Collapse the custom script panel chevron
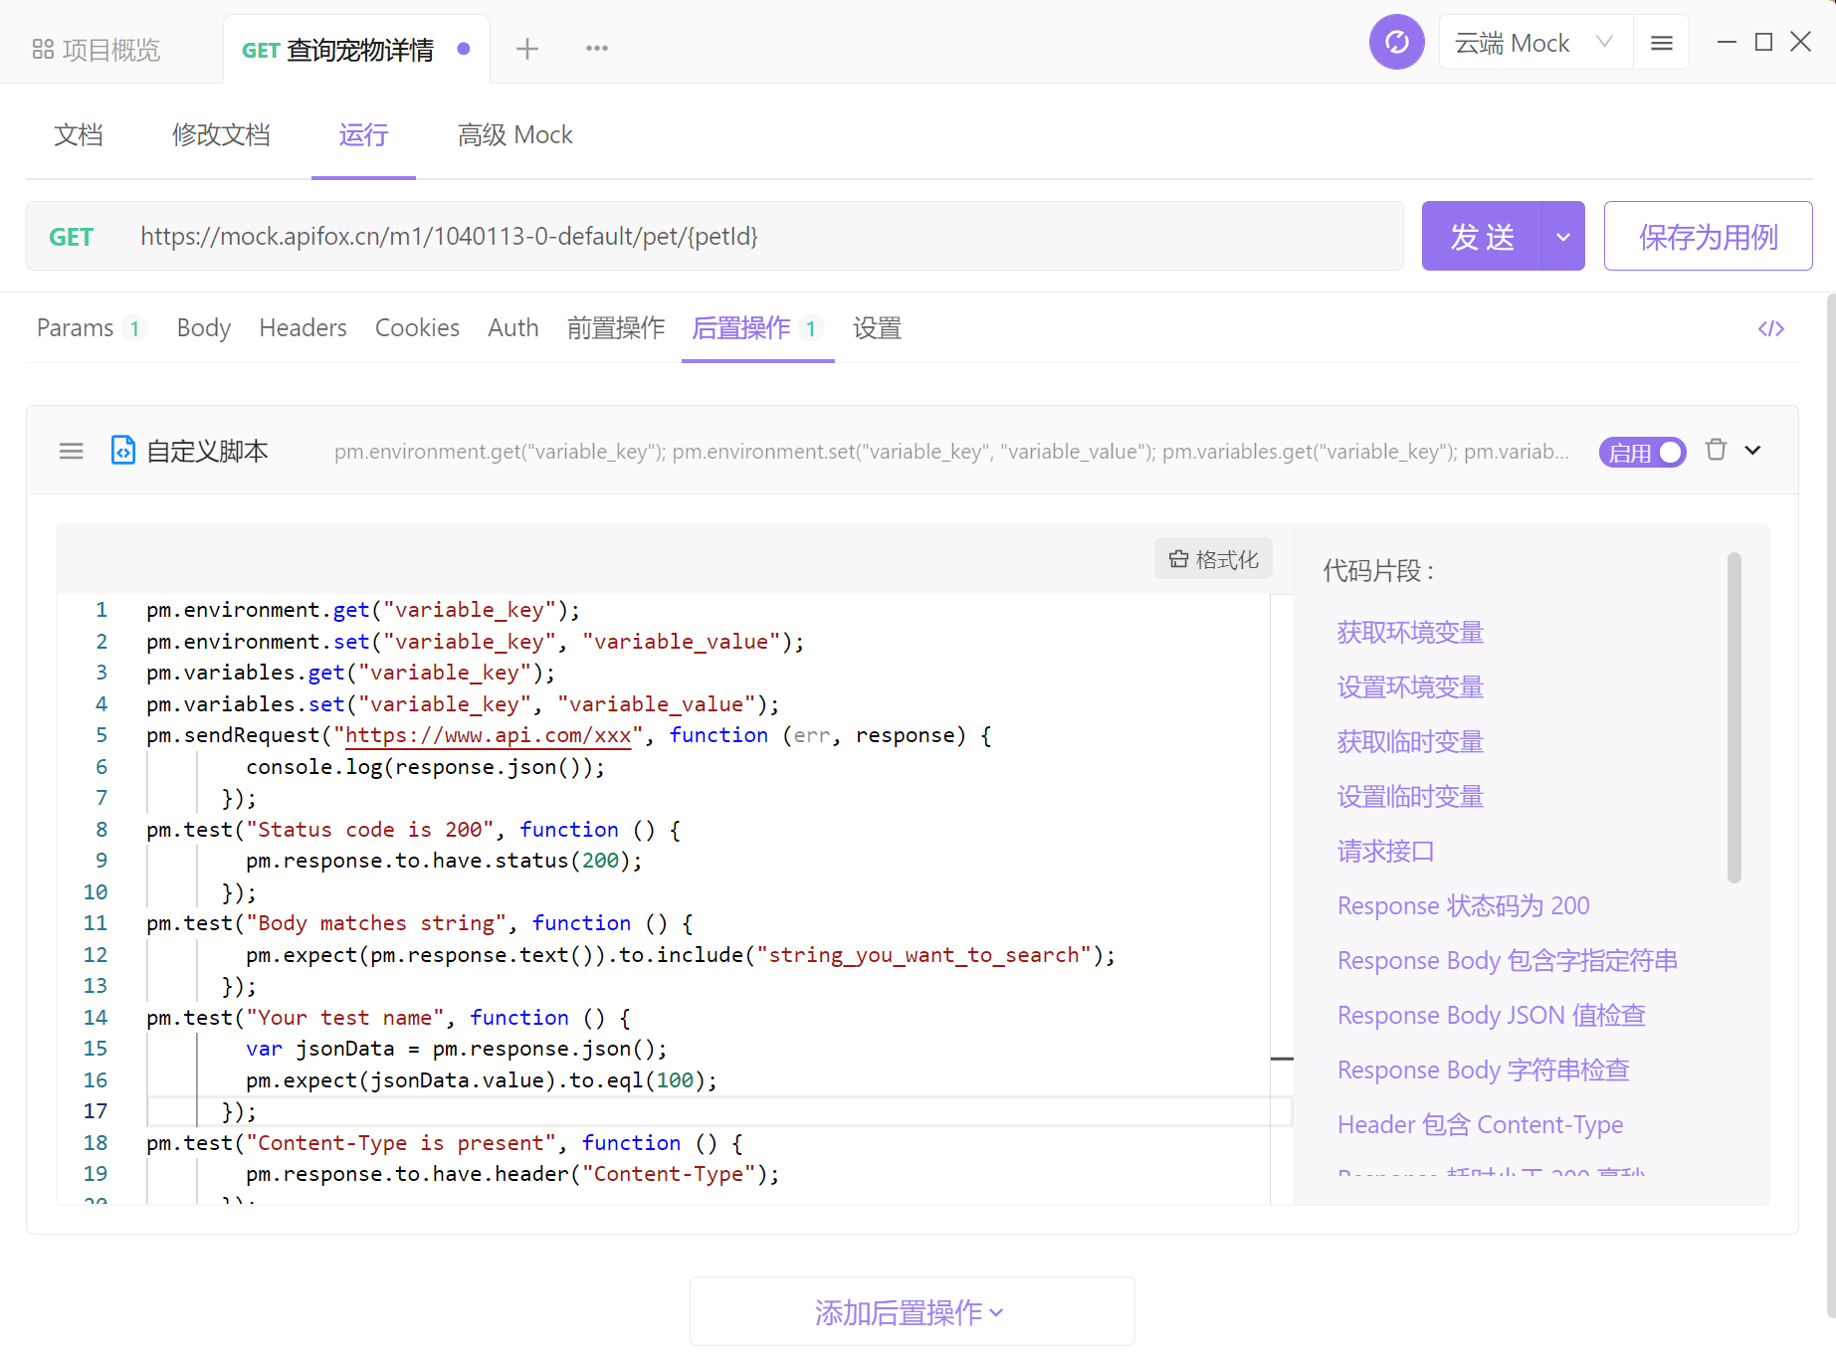The height and width of the screenshot is (1365, 1836). click(x=1752, y=450)
